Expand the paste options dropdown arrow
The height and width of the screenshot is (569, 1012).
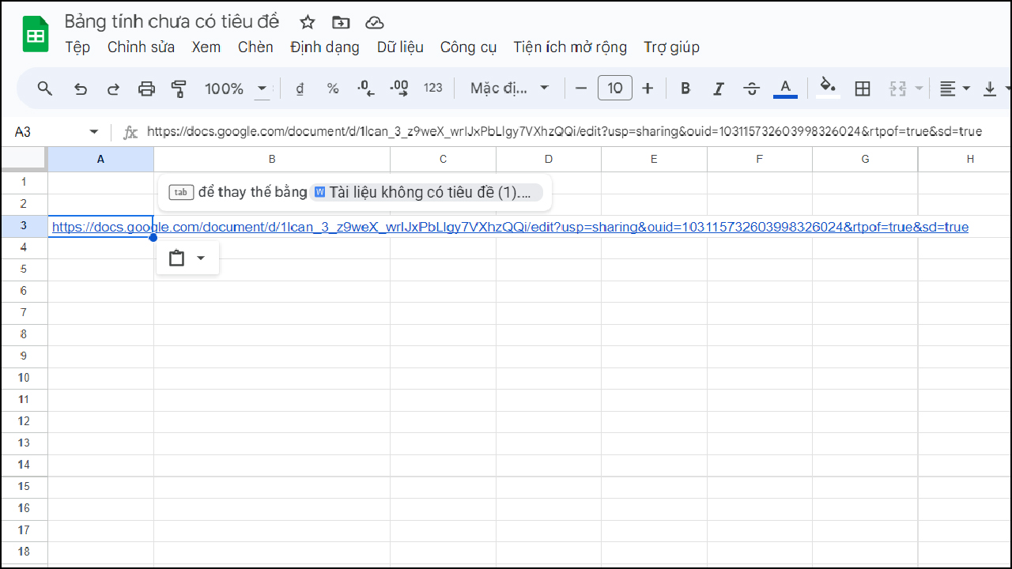coord(201,258)
